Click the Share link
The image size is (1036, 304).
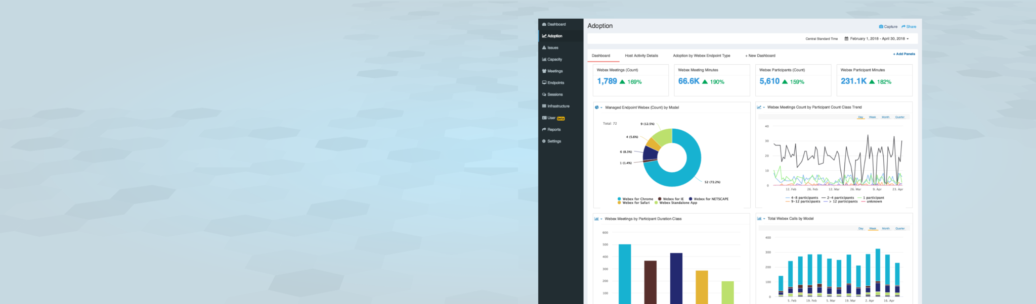point(909,27)
